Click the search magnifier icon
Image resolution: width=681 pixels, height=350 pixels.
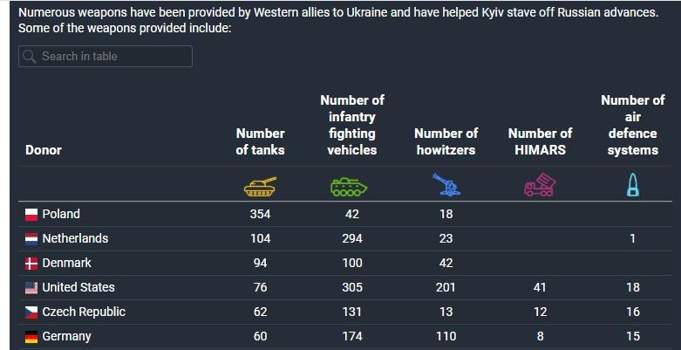tap(30, 57)
